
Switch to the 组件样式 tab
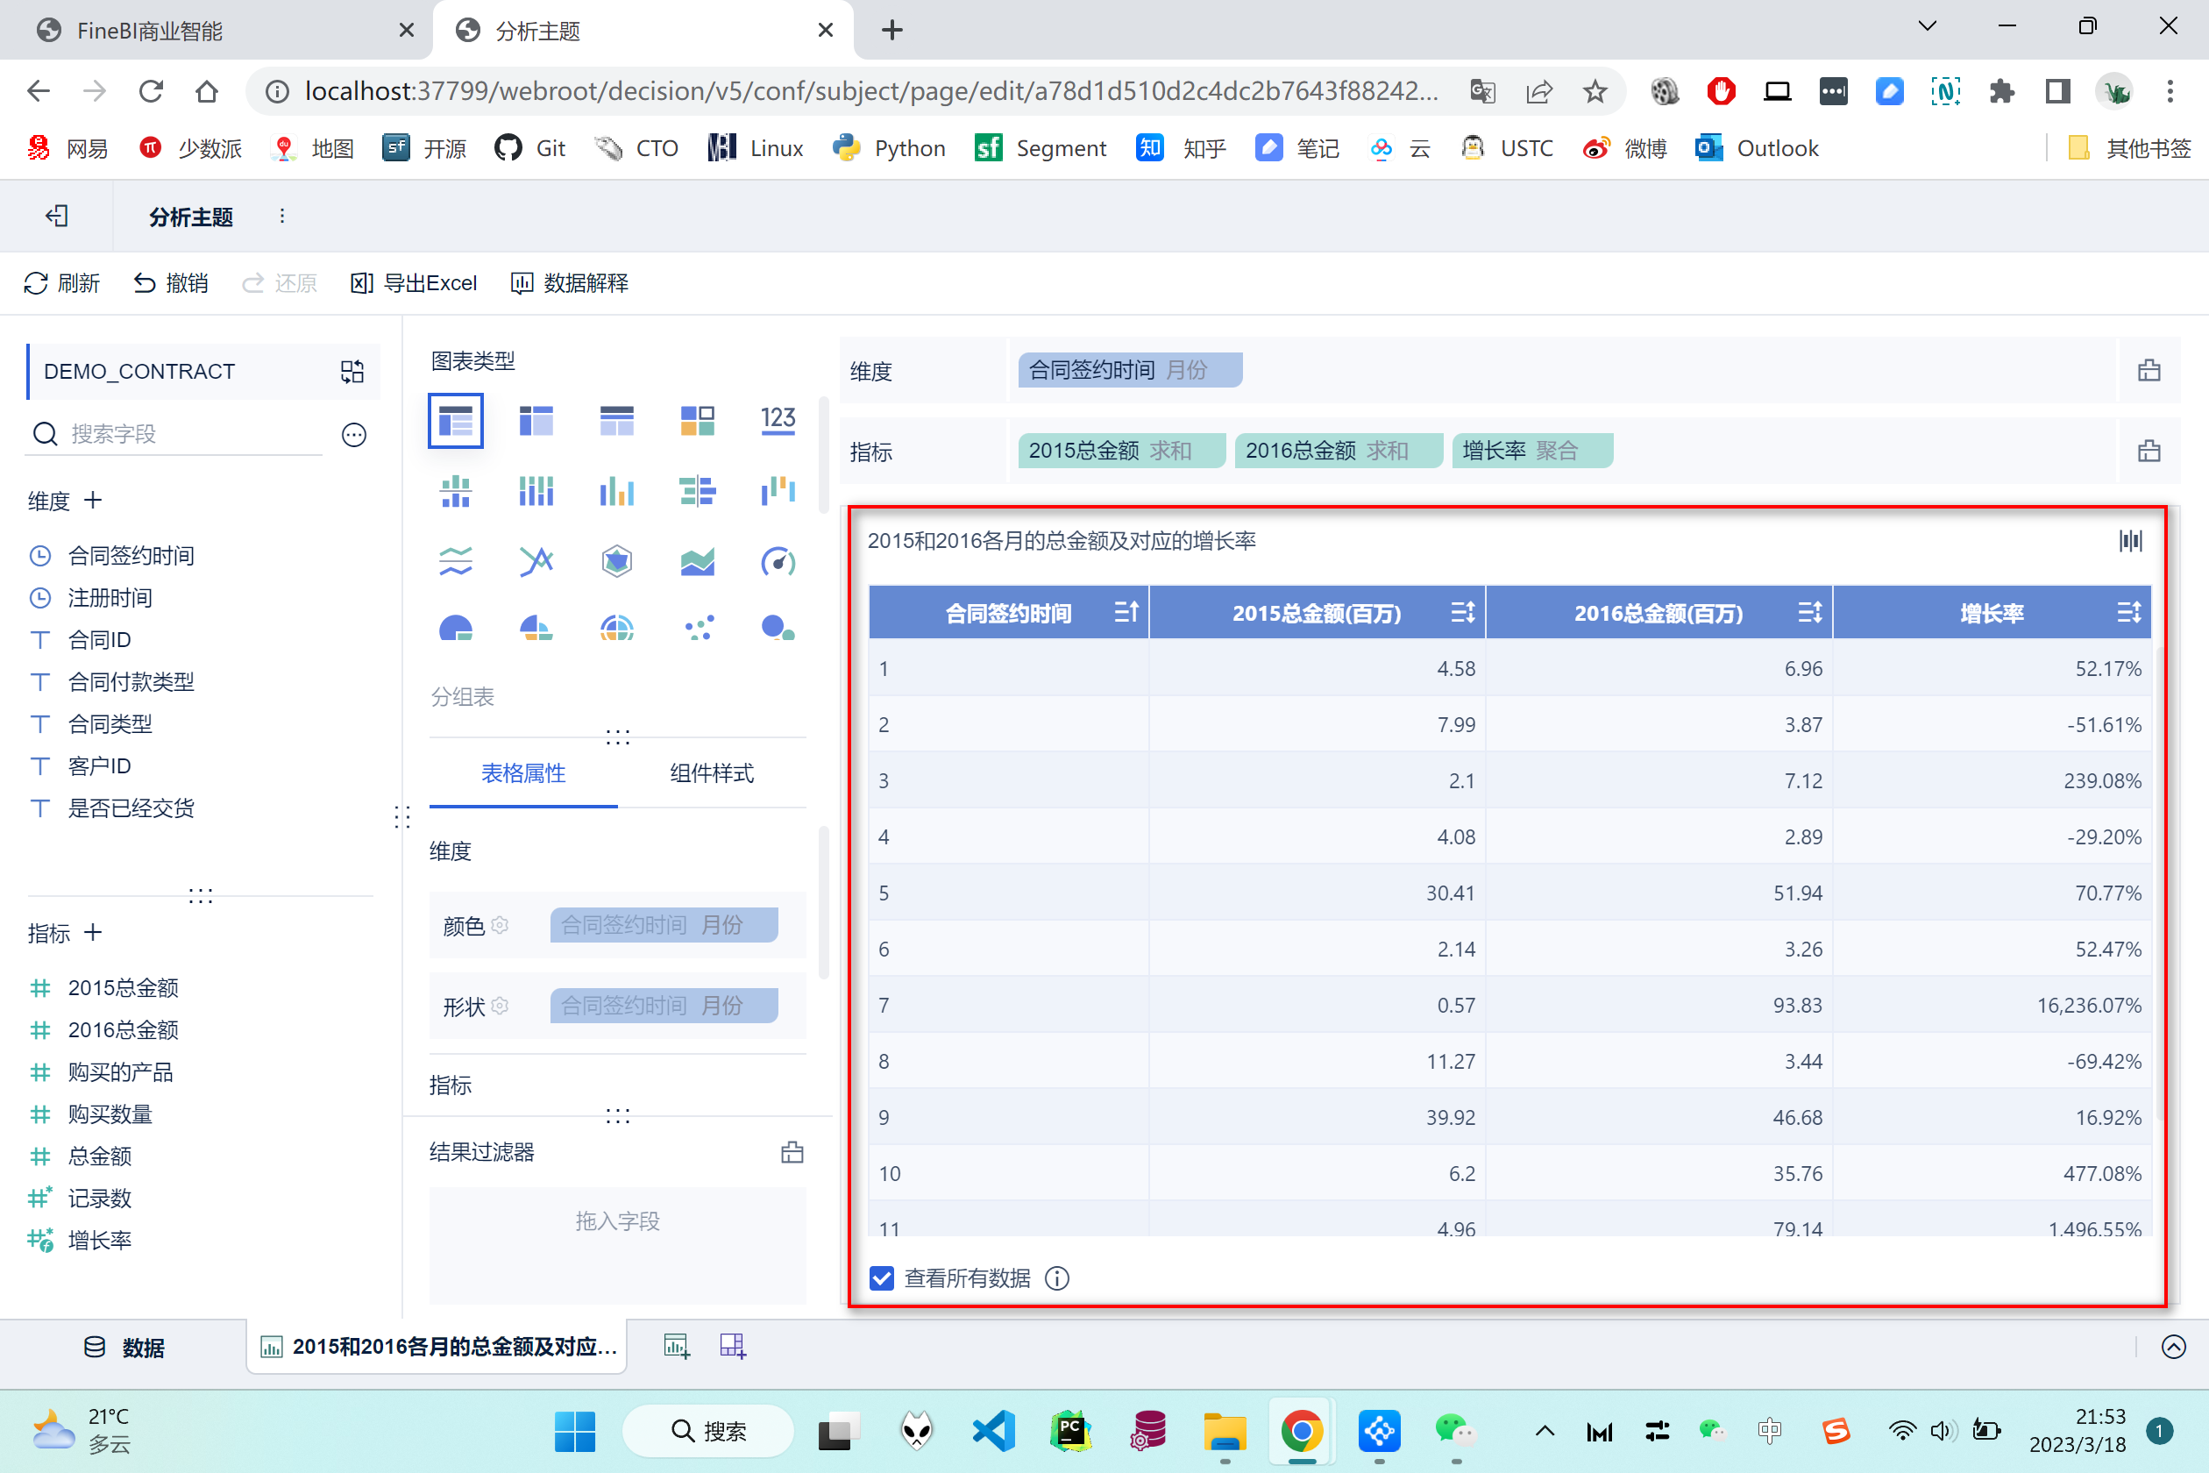pyautogui.click(x=711, y=773)
